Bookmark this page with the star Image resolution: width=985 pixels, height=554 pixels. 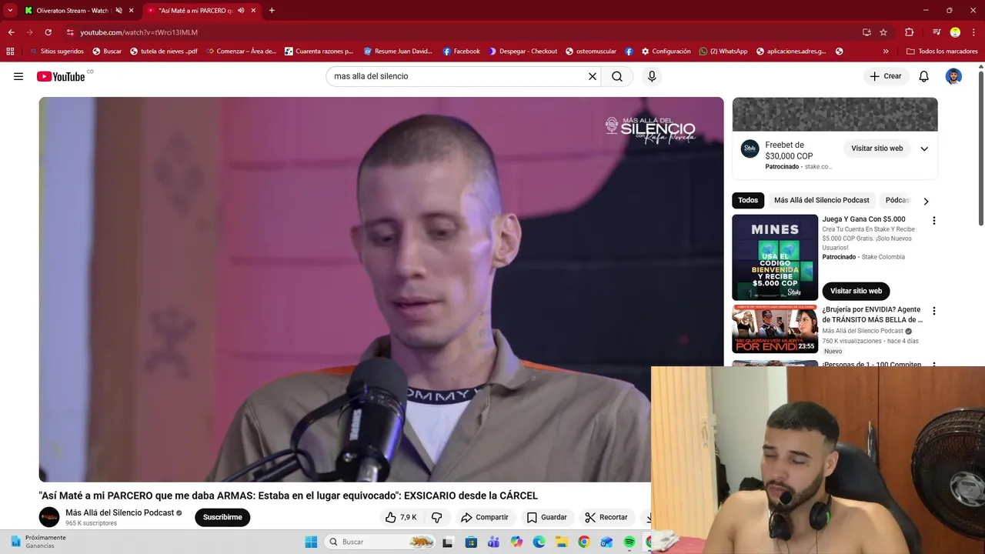(x=883, y=32)
